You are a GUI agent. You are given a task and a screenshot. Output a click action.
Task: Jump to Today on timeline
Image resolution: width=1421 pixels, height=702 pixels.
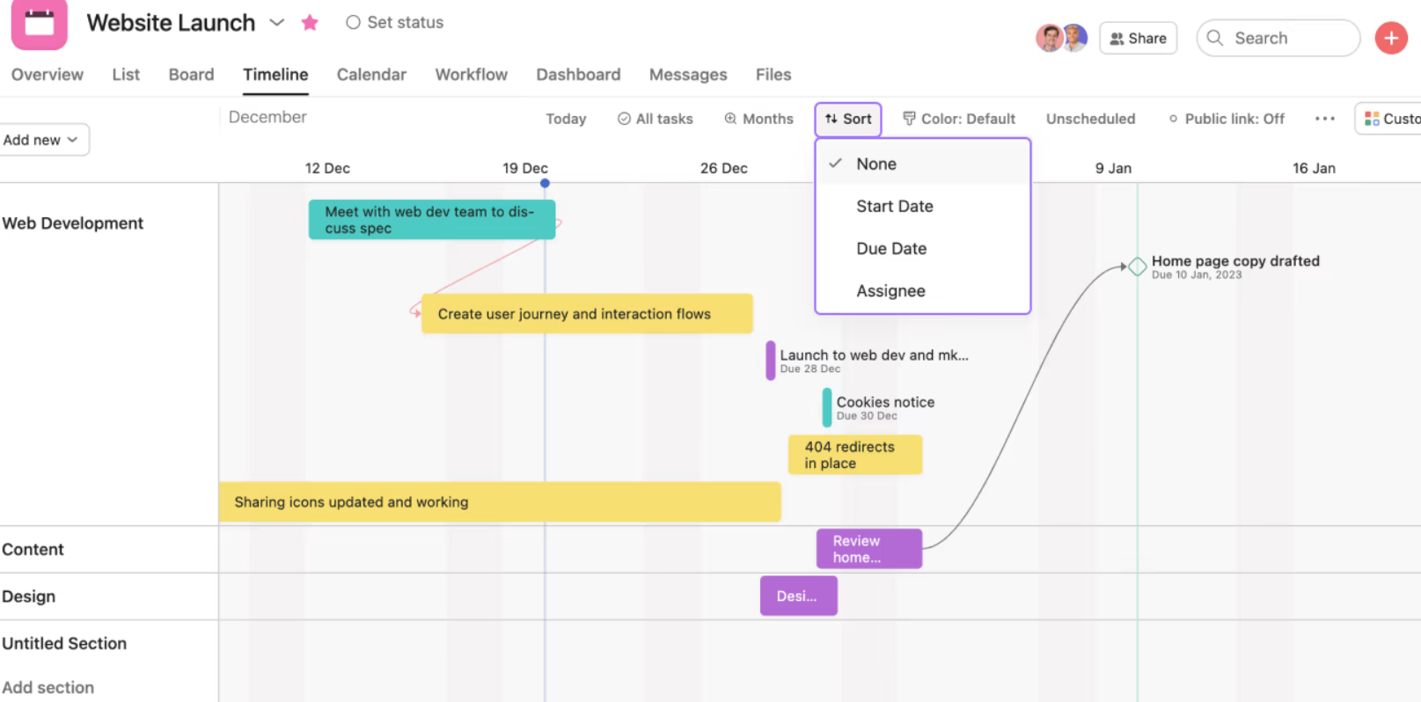566,119
